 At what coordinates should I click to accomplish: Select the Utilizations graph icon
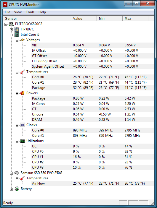(x=23, y=141)
